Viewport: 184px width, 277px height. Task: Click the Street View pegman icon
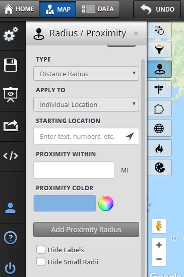pyautogui.click(x=159, y=226)
